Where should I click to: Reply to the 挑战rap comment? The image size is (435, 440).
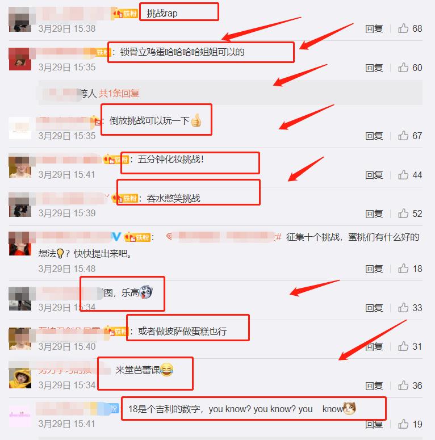tap(374, 28)
